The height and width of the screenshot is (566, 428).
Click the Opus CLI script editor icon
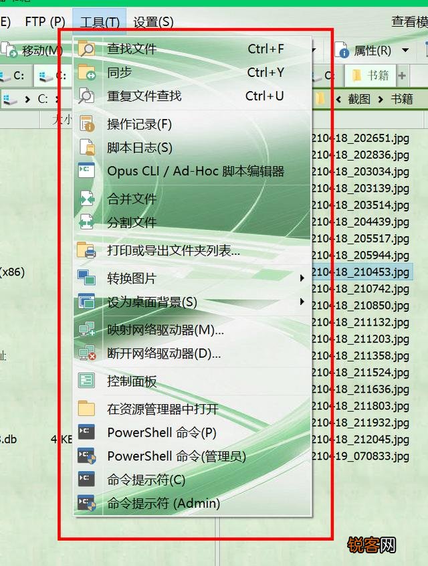87,171
